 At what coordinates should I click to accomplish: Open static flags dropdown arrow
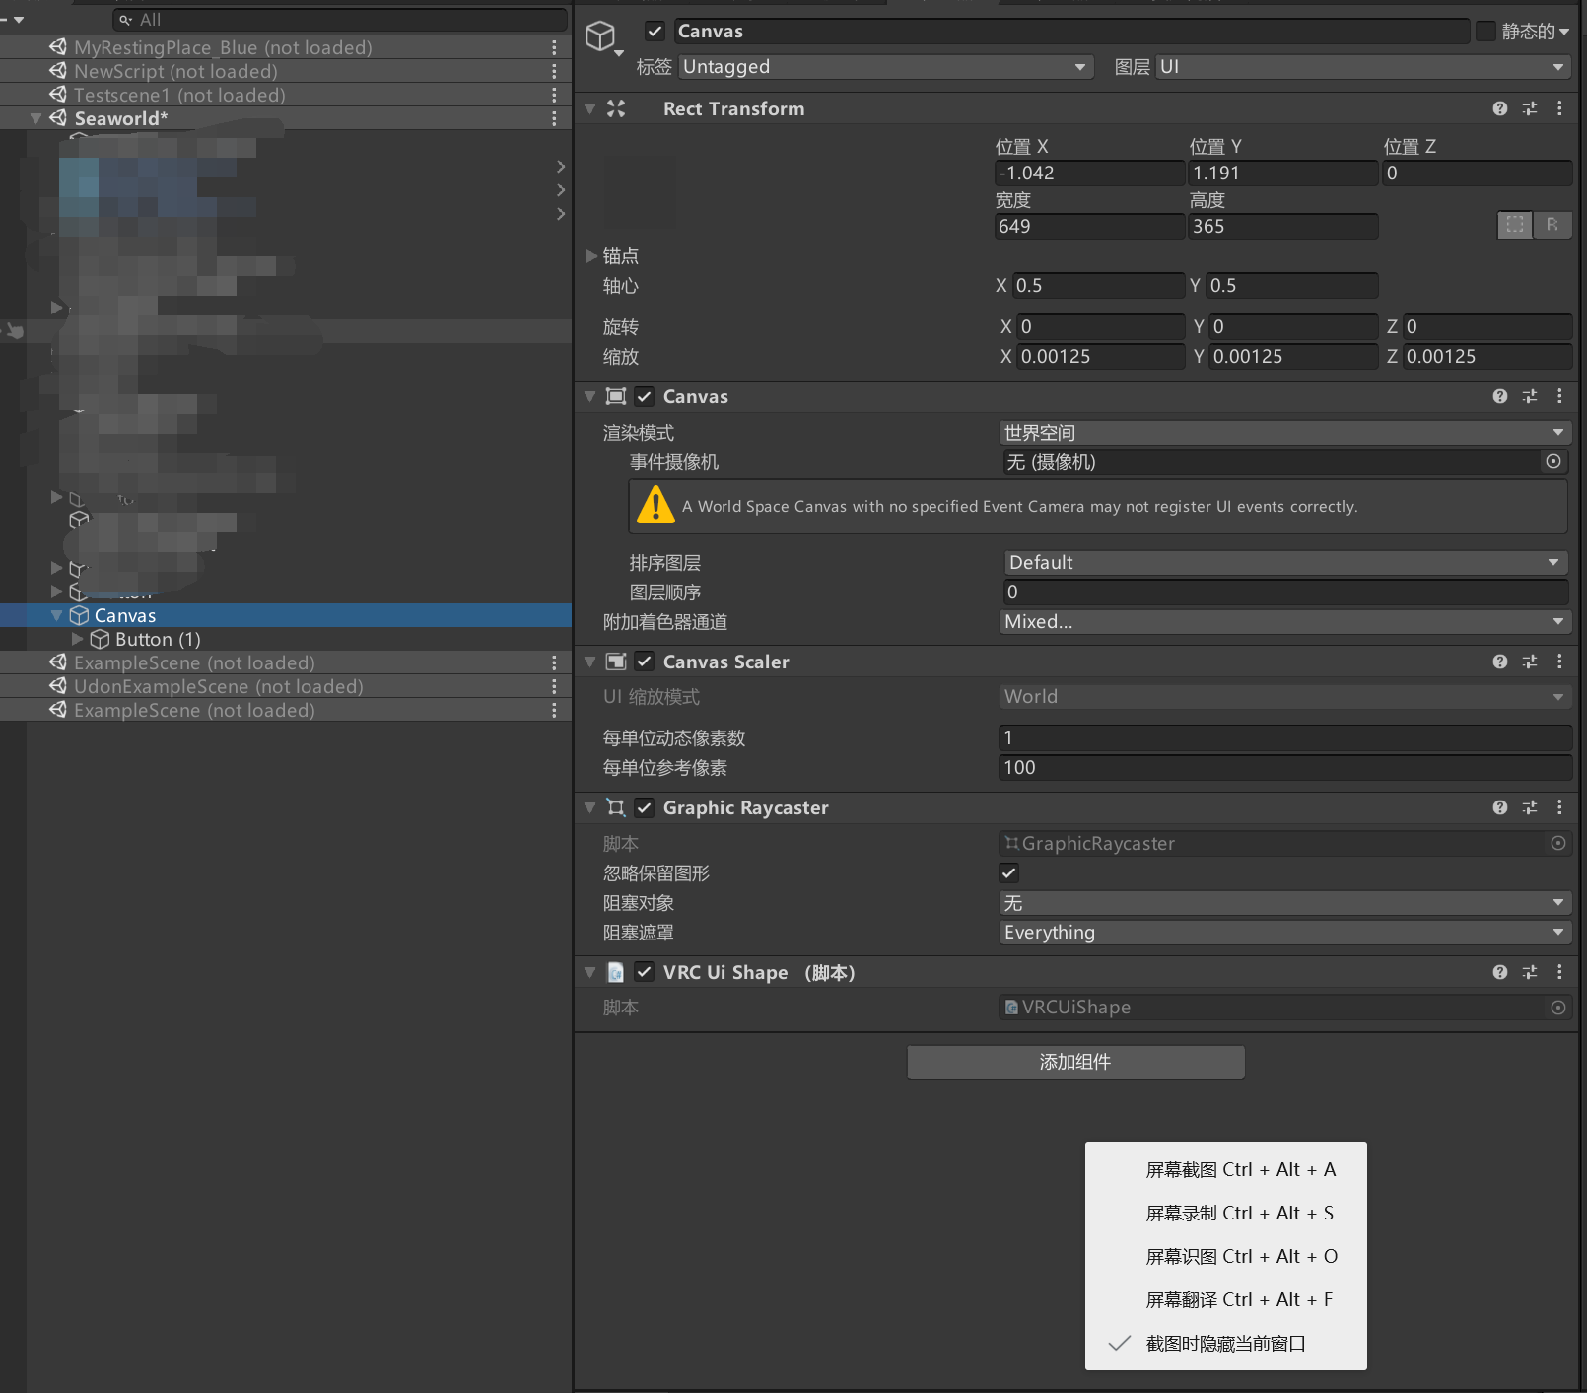click(1564, 32)
